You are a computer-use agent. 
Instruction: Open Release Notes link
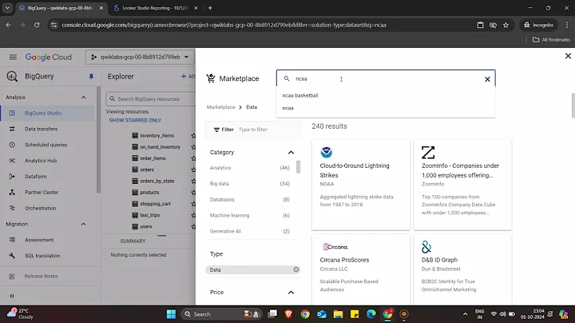pyautogui.click(x=41, y=276)
